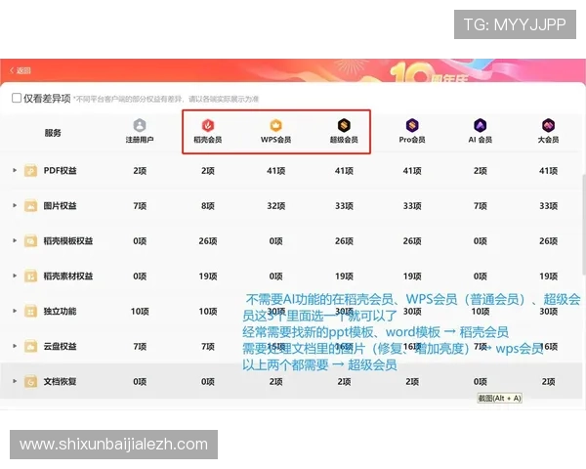Click the 独立功能 grid icon
This screenshot has height=469, width=586.
30,311
